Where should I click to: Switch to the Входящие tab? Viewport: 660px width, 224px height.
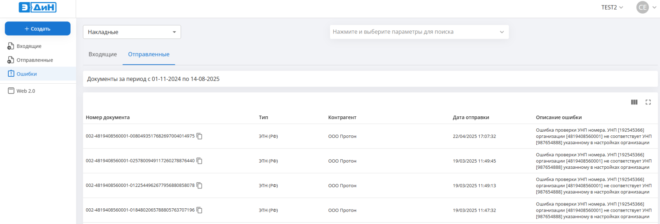coord(103,54)
